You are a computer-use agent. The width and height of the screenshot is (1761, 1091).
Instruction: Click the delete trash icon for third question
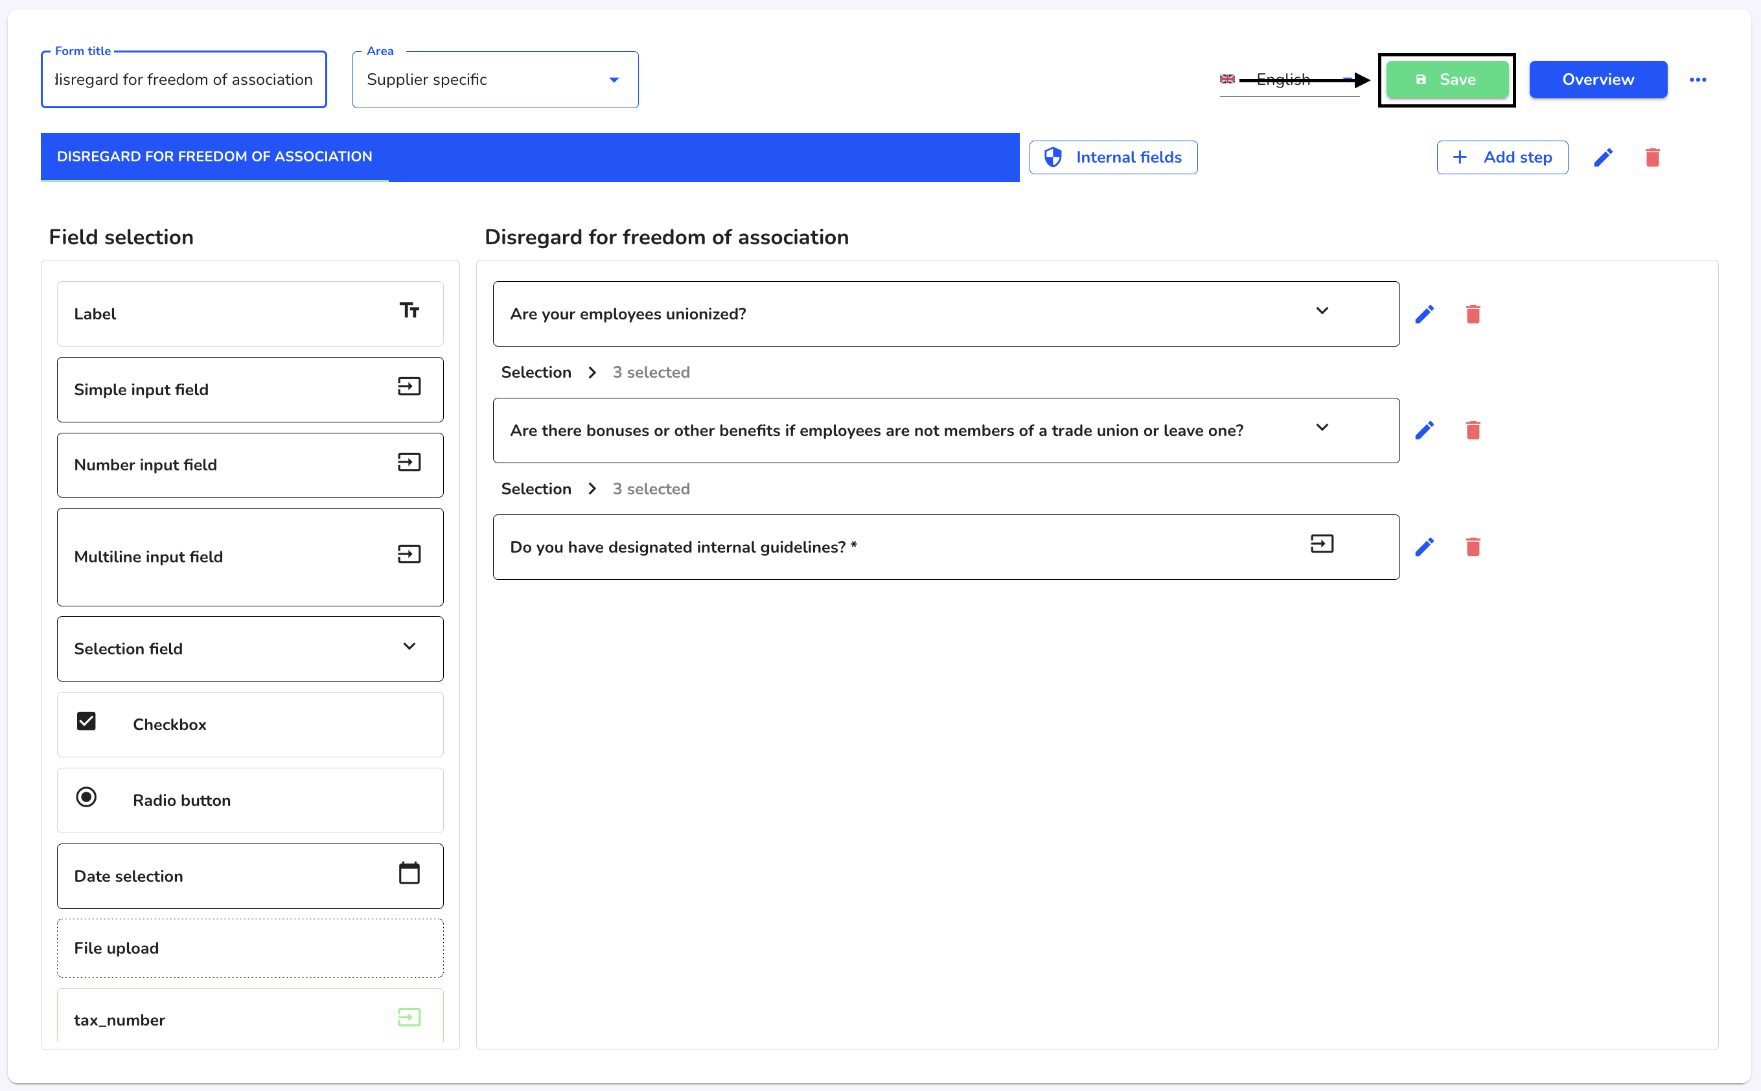click(x=1473, y=546)
